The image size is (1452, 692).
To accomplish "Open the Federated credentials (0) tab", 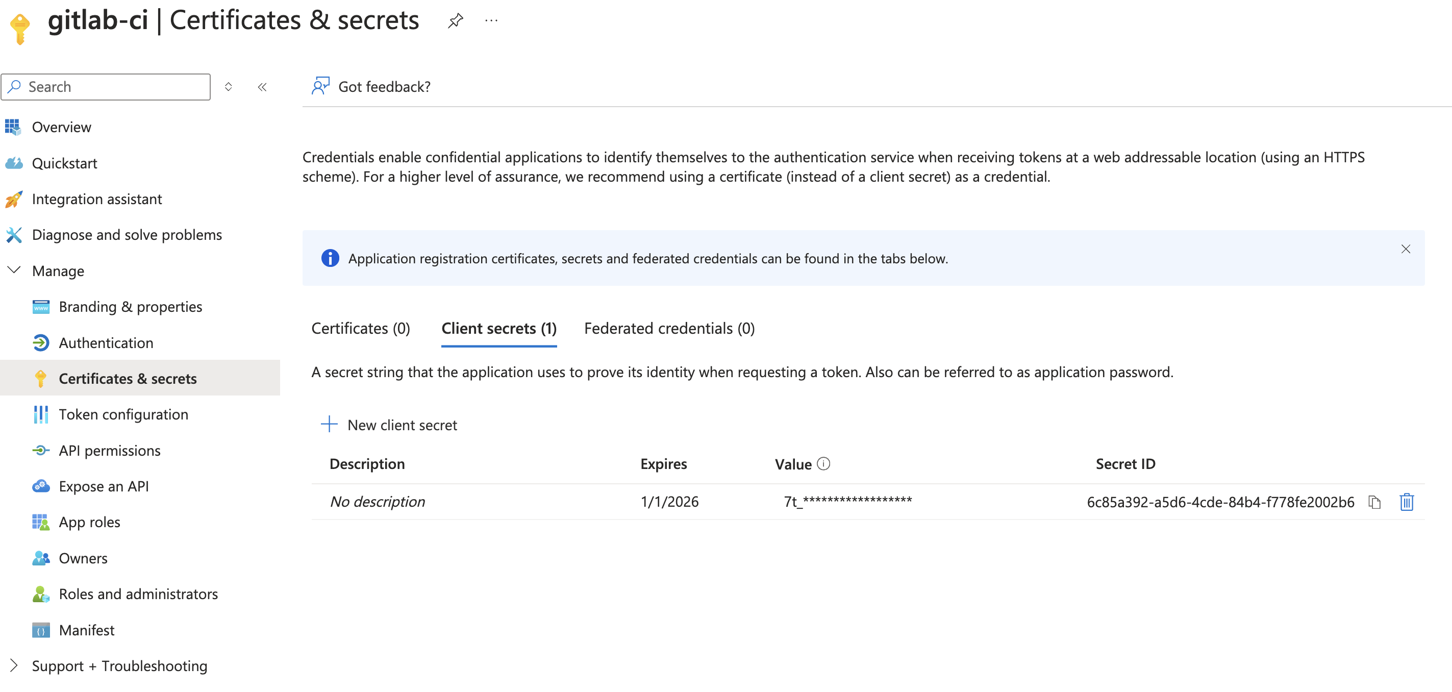I will coord(669,328).
